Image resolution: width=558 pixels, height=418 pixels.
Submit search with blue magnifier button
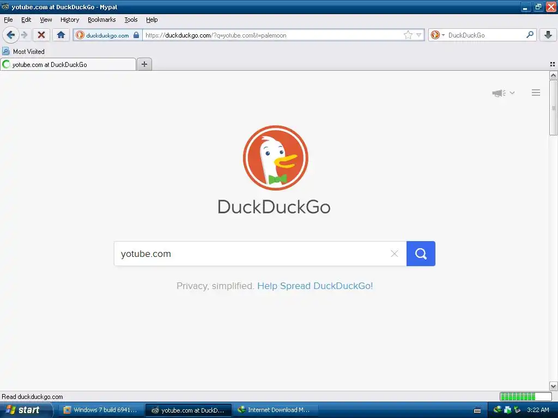tap(421, 254)
